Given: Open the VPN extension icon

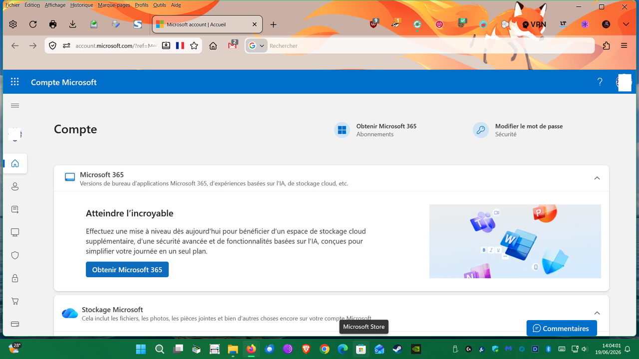Looking at the screenshot, I should pos(534,24).
